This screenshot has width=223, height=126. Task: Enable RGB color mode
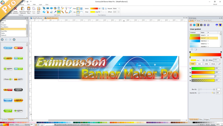tap(193, 64)
